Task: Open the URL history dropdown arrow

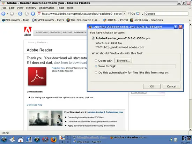Action: click(124, 14)
